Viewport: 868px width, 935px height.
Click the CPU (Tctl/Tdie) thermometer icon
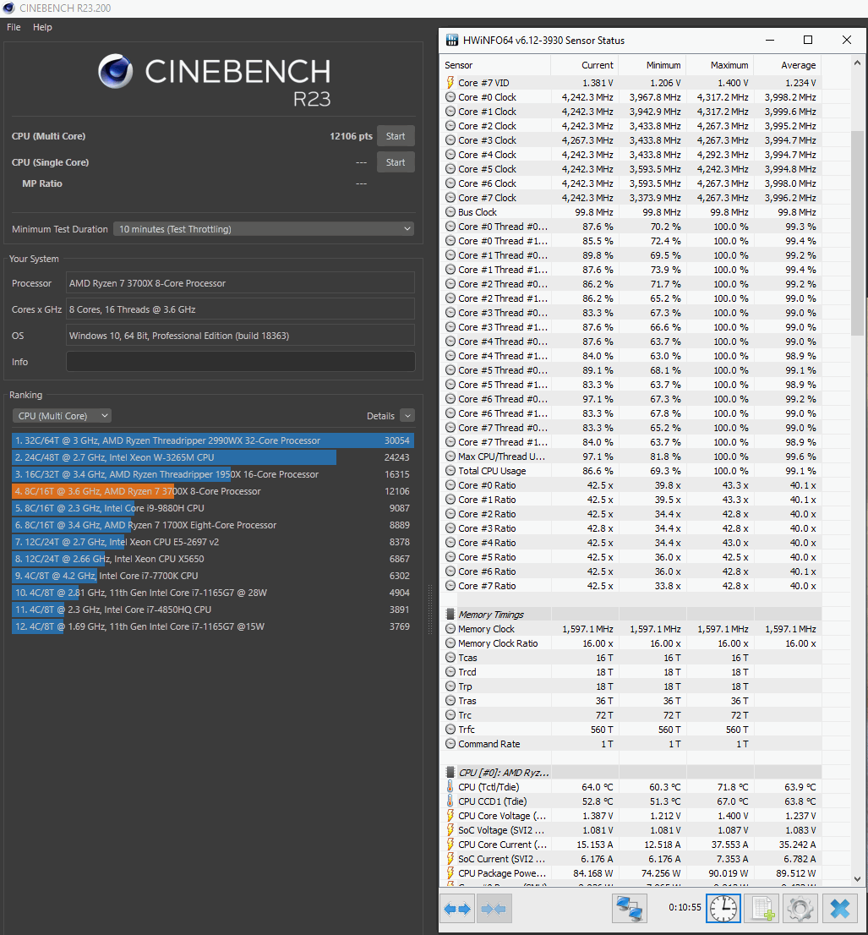click(450, 787)
